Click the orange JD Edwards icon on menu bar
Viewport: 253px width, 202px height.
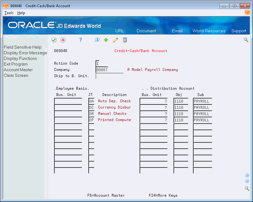click(247, 13)
